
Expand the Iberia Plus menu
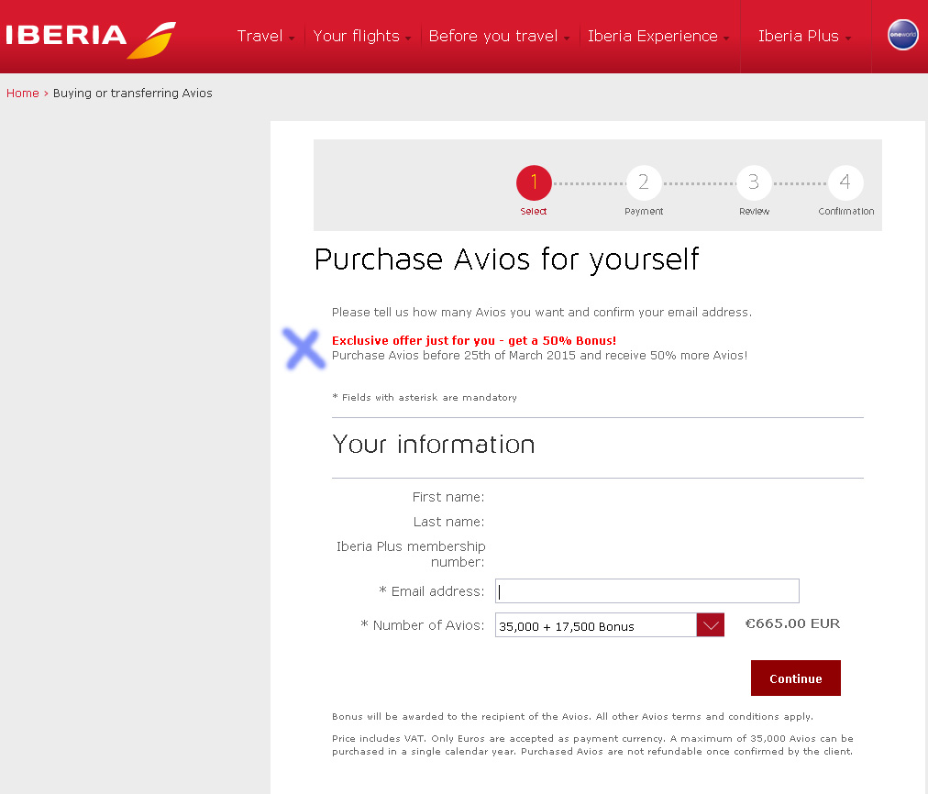coord(800,36)
